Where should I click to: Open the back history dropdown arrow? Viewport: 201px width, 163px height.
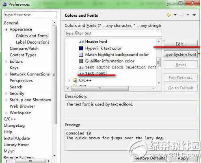175,15
